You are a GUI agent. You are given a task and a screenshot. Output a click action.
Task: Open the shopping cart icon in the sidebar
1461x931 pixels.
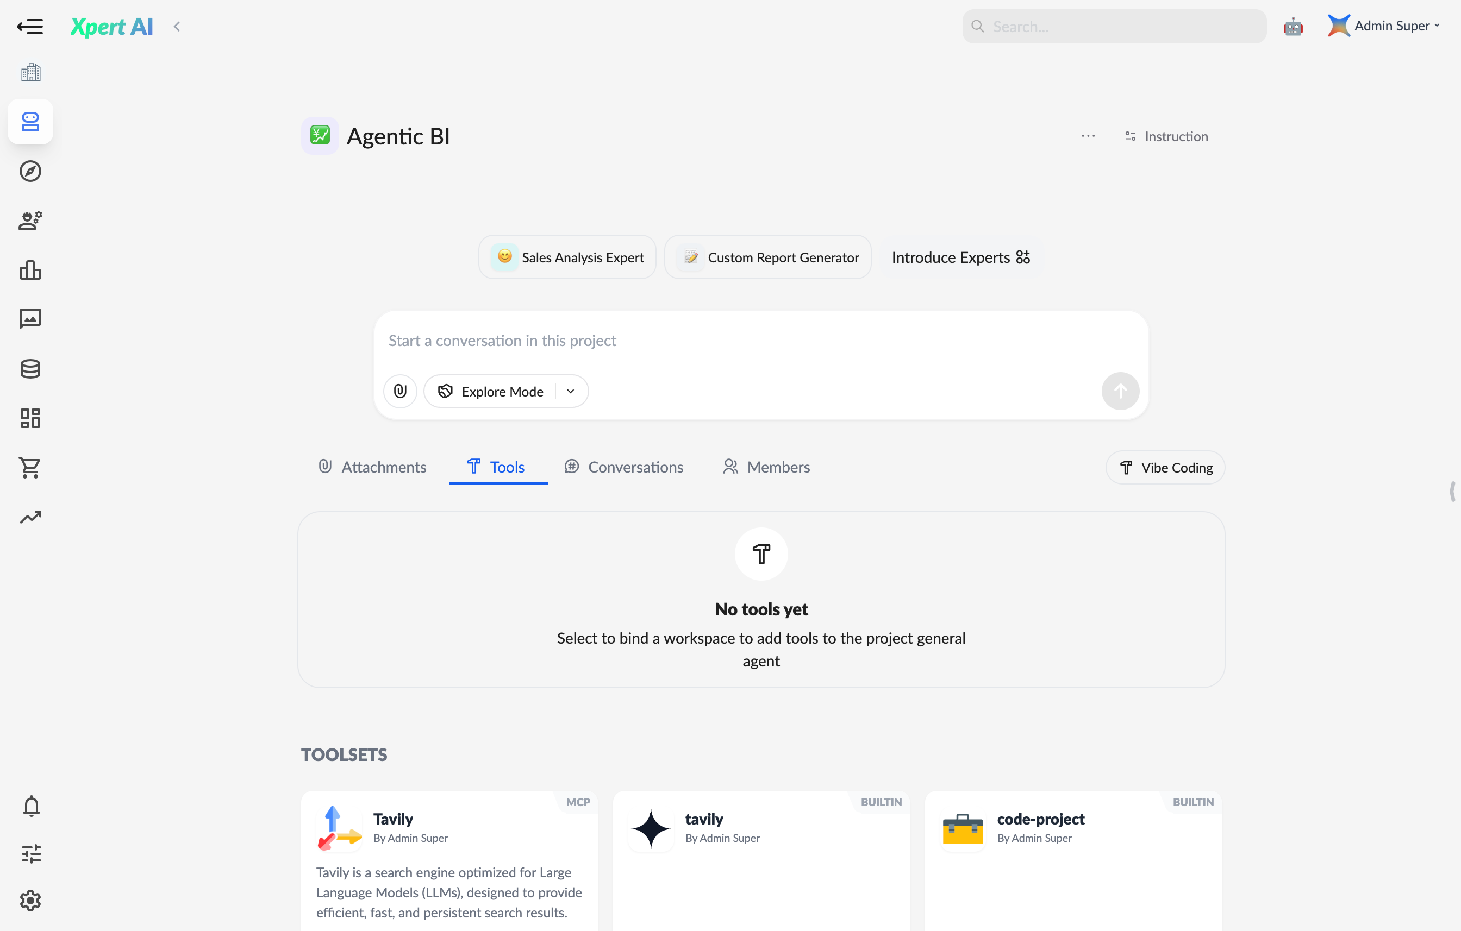click(x=30, y=467)
